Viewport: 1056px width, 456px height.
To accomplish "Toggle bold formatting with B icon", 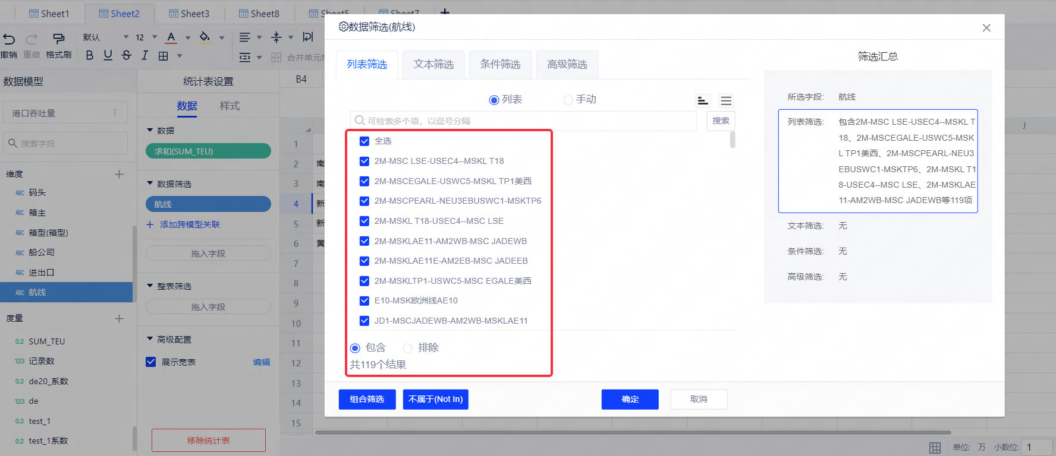I will coord(89,55).
